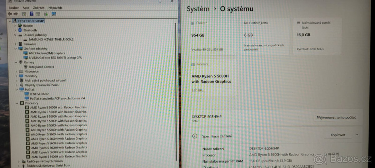The width and height of the screenshot is (375, 168).
Task: Select Integrated Camera device
Action: click(x=42, y=67)
